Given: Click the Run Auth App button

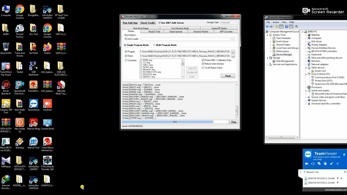Looking at the screenshot, I should (x=130, y=23).
